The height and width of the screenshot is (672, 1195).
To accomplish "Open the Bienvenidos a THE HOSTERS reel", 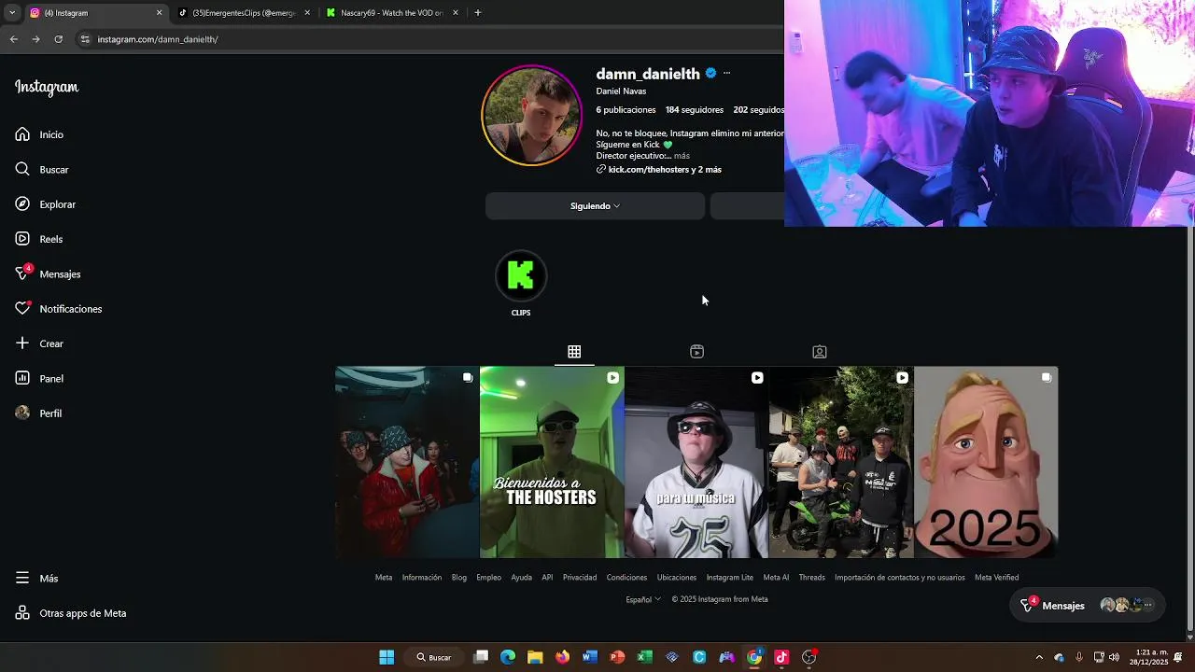I will click(x=552, y=462).
